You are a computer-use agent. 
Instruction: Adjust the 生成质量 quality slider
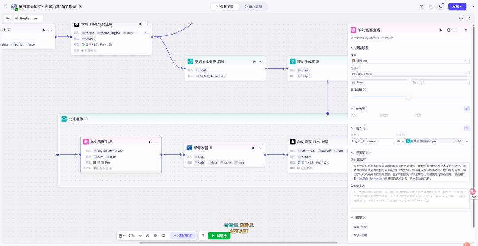tap(409, 96)
